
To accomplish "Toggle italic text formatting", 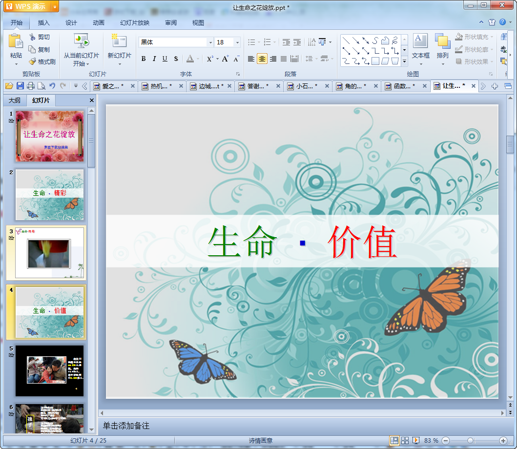I will click(x=154, y=59).
